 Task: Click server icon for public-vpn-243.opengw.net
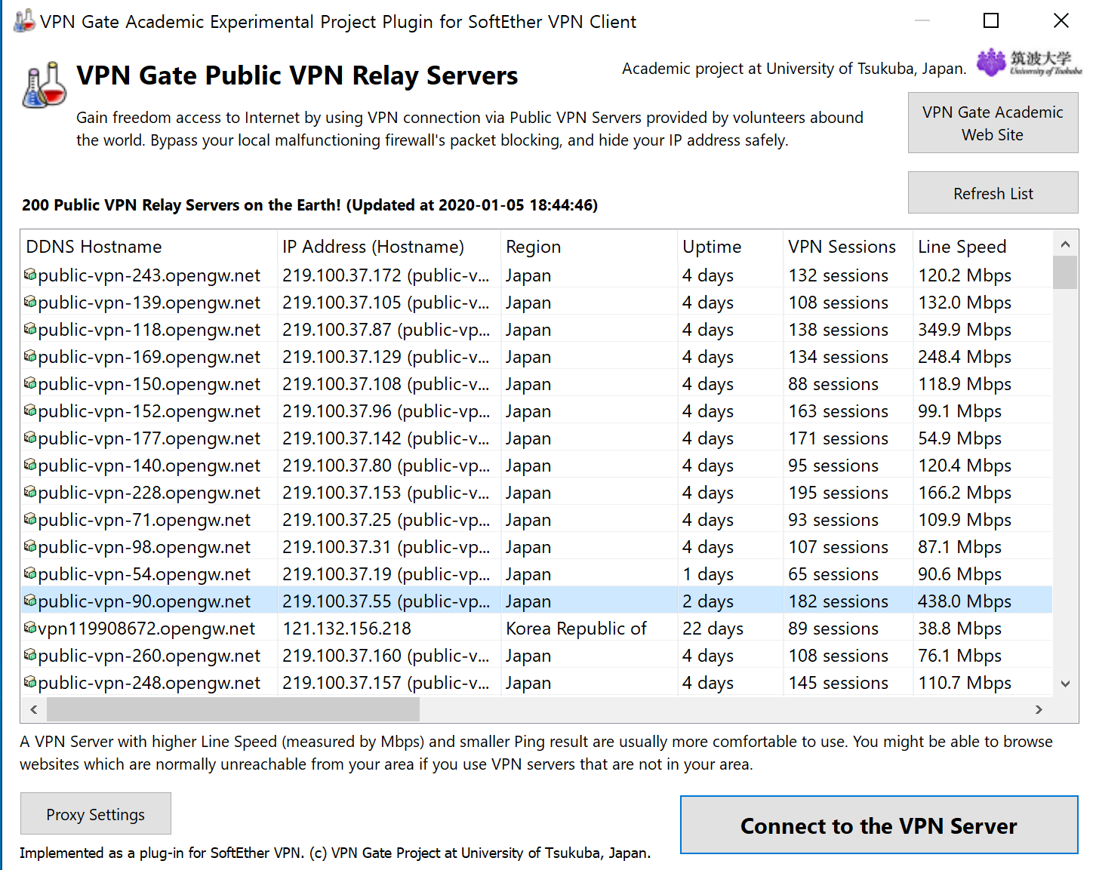(x=30, y=275)
